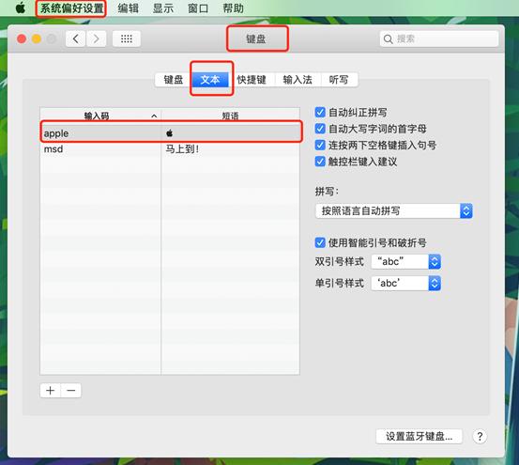
Task: Go forward with the right arrow button
Action: [96, 39]
